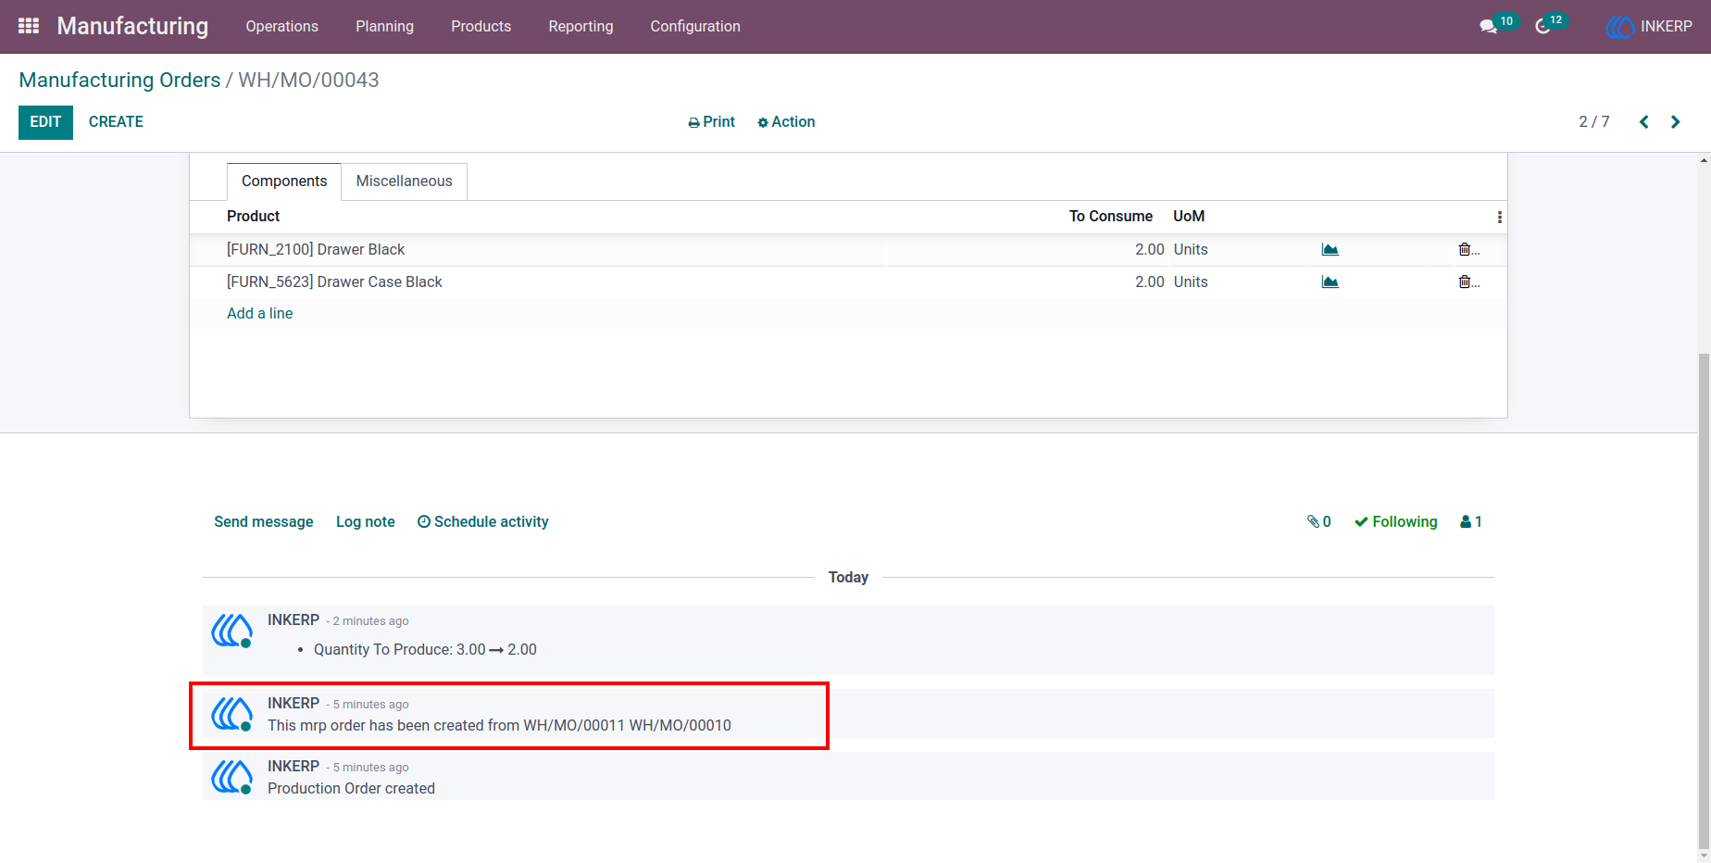Open the Planning menu
Image resolution: width=1711 pixels, height=863 pixels.
point(384,26)
